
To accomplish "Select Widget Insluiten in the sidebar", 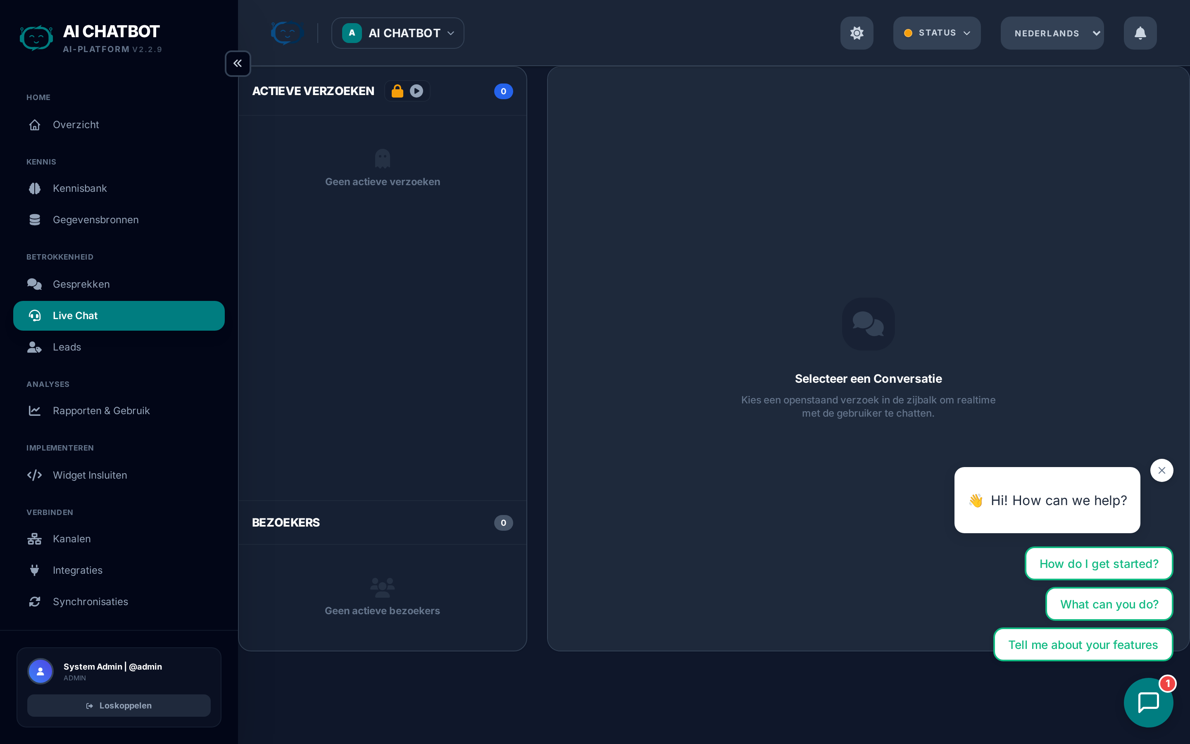I will coord(90,475).
